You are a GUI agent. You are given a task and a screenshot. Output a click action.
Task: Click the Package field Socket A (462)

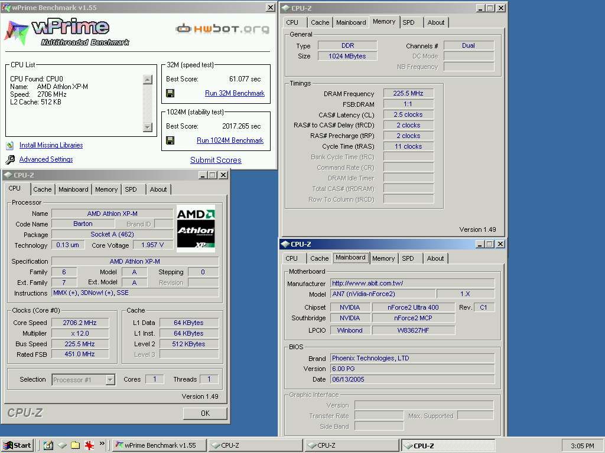[112, 234]
